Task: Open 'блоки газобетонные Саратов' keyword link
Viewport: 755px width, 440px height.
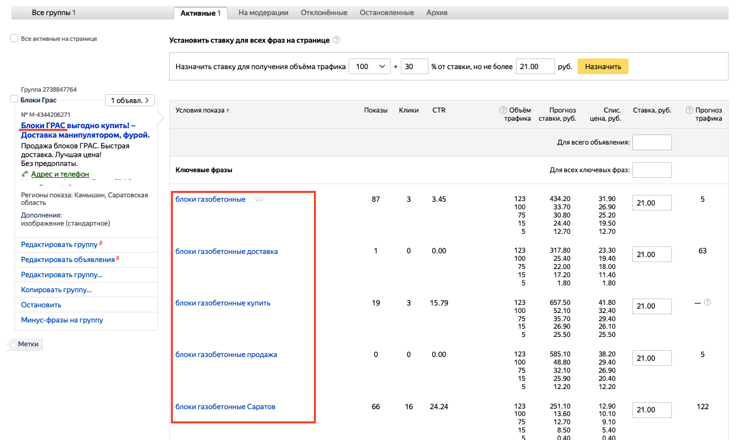Action: [225, 407]
